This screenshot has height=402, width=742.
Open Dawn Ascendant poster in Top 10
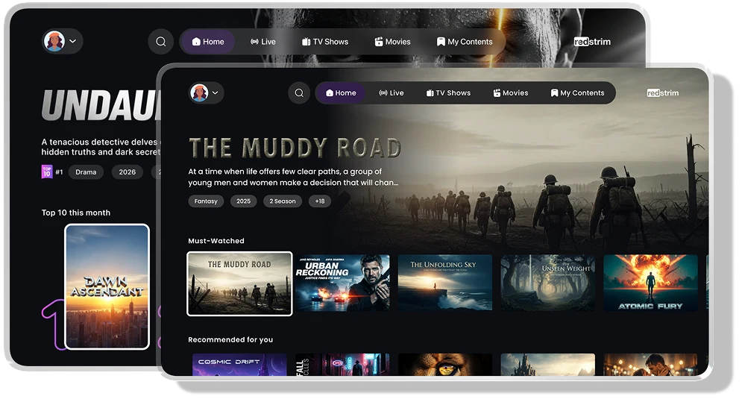click(107, 287)
